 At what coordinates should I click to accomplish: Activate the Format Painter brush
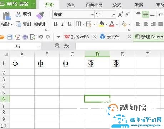[40, 15]
